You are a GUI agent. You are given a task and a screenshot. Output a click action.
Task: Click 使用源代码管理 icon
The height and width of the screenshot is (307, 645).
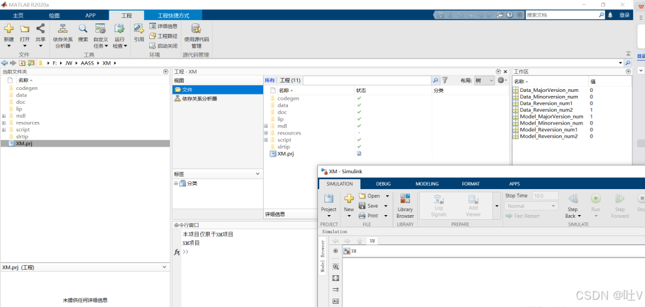[x=196, y=29]
